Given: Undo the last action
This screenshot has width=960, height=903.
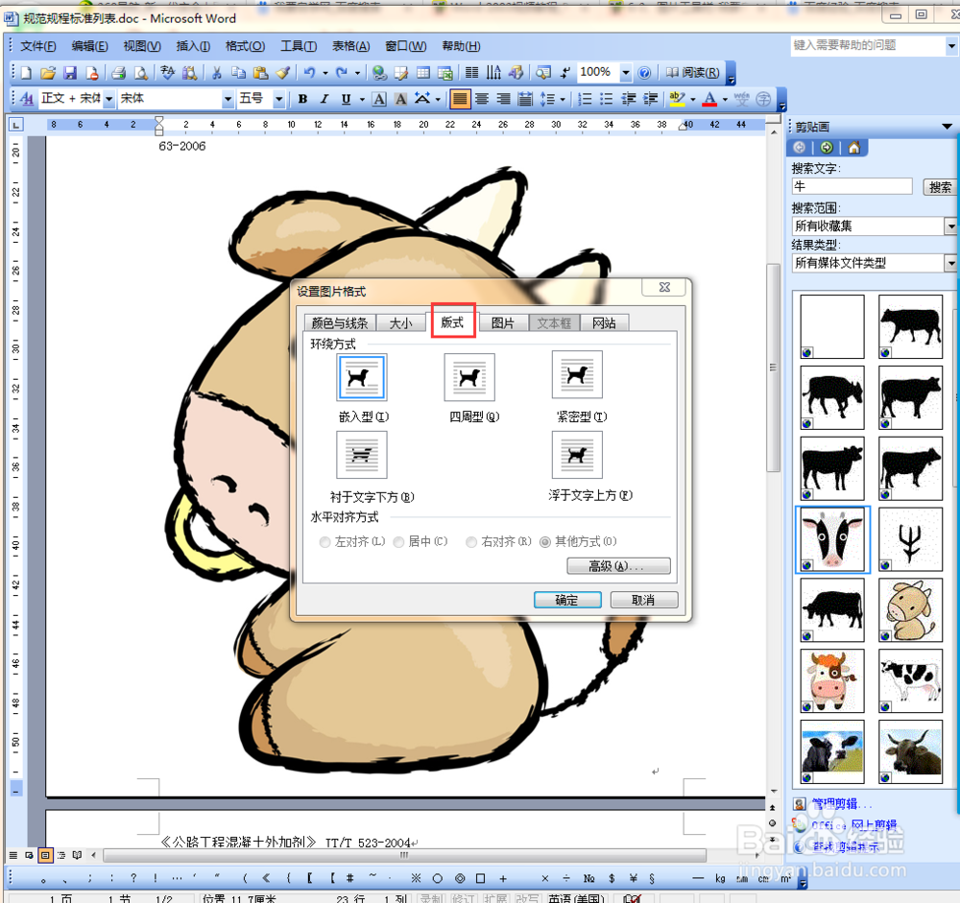Looking at the screenshot, I should pyautogui.click(x=310, y=73).
